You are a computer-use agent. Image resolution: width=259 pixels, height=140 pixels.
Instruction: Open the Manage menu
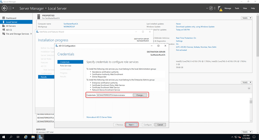228,8
